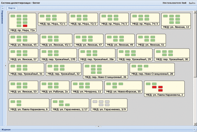Click the first green indicator in ул. Ленская, 57
Screen dimensions: 197x132
click(13, 52)
